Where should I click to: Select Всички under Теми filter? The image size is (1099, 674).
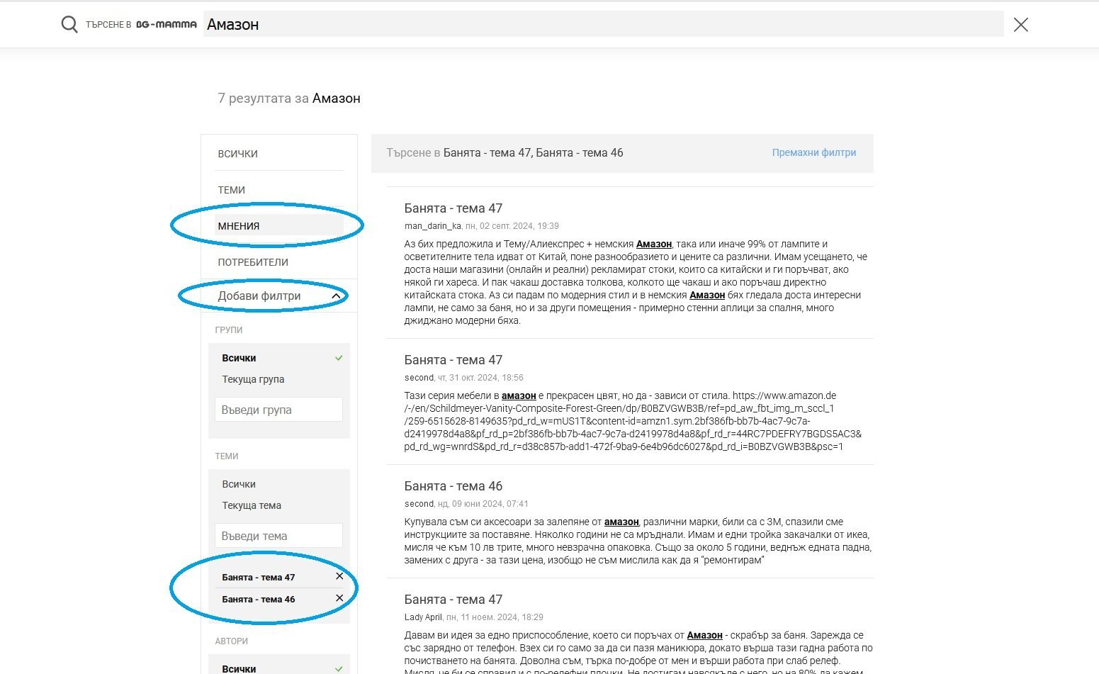(x=239, y=484)
